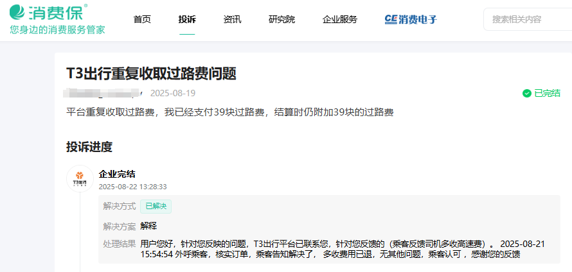Click the complaint title T3出行重复收取过路费问题
The height and width of the screenshot is (272, 572).
click(x=152, y=74)
